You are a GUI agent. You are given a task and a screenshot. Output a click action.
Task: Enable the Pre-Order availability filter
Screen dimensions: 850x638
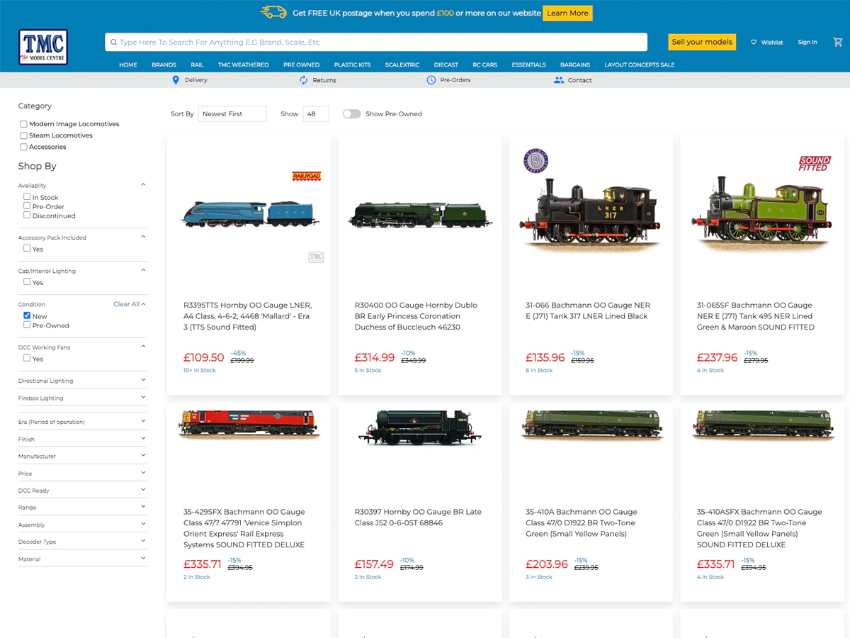27,206
